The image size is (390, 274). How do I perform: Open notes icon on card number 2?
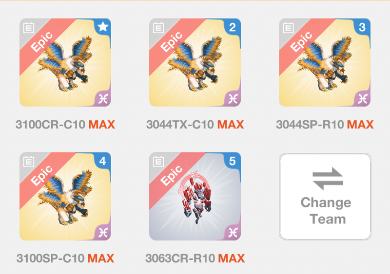158,28
